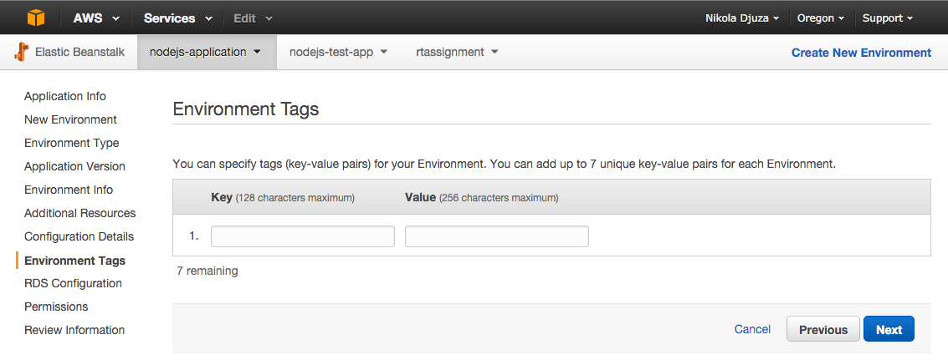948x360 pixels.
Task: Click Create New Environment link
Action: tap(861, 53)
